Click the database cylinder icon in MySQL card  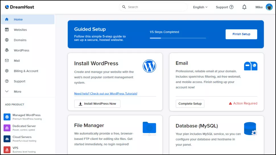(250, 129)
